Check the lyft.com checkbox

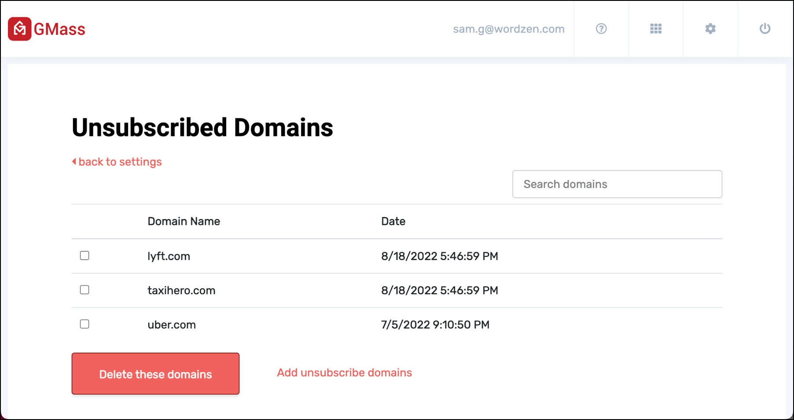[x=85, y=255]
